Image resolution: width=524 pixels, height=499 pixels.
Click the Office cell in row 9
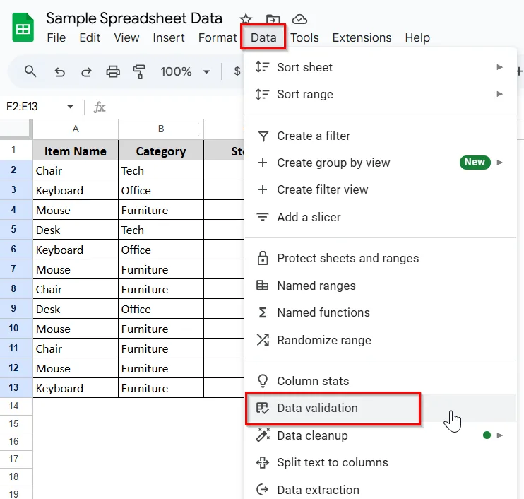pos(161,309)
